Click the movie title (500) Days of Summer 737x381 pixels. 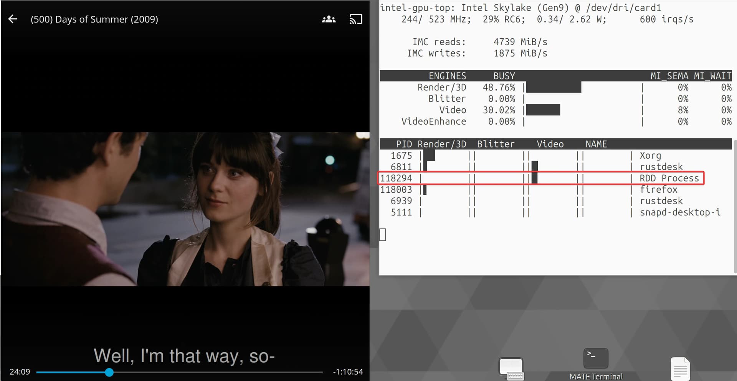coord(94,20)
